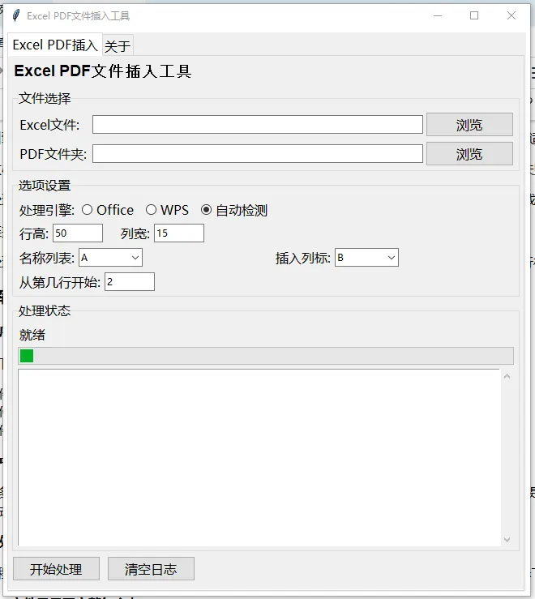The image size is (535, 599).
Task: Switch to the Excel PDF插入 tab
Action: [x=54, y=45]
